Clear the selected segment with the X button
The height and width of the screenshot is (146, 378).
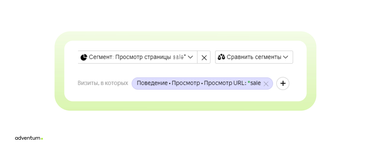click(204, 57)
